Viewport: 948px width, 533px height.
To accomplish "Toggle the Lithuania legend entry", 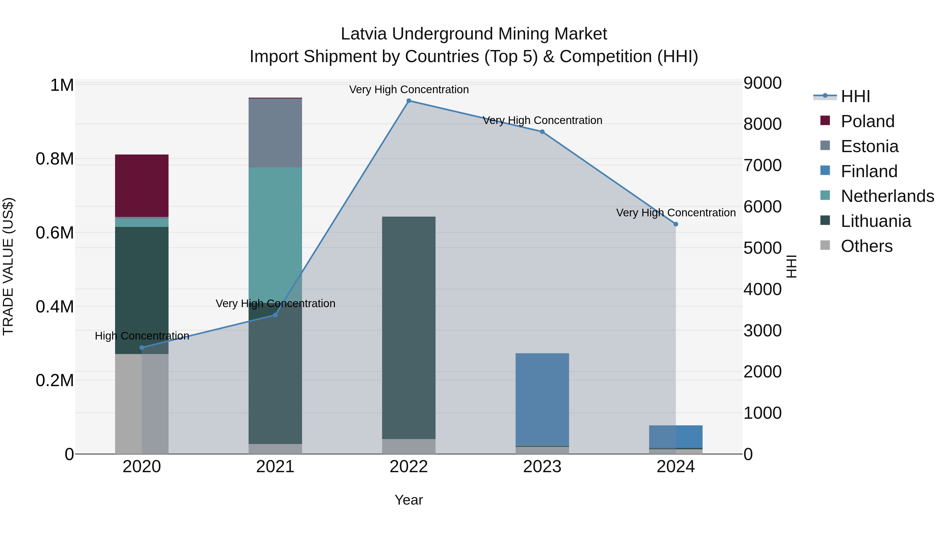I will tap(866, 221).
